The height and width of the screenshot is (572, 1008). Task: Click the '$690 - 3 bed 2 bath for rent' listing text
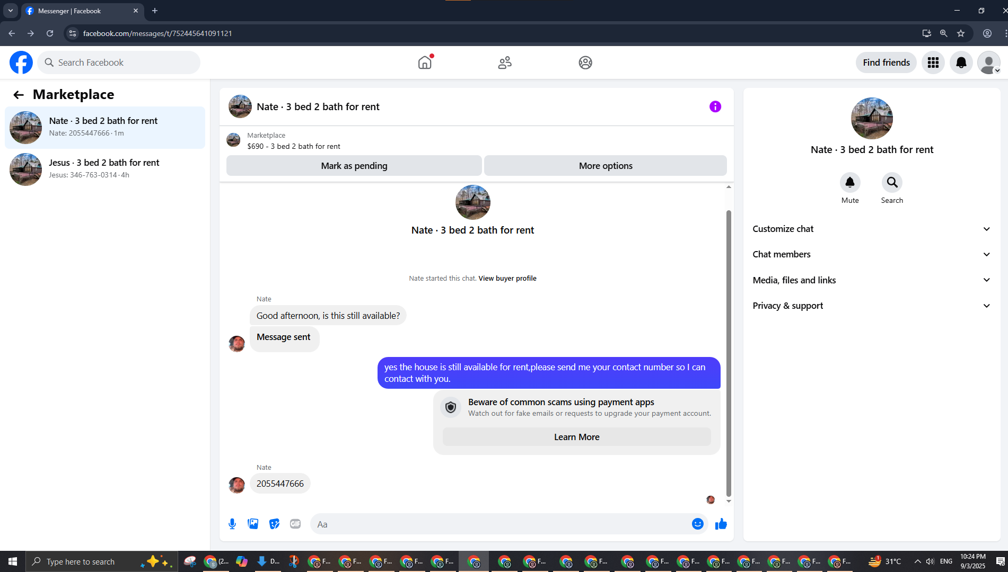294,147
